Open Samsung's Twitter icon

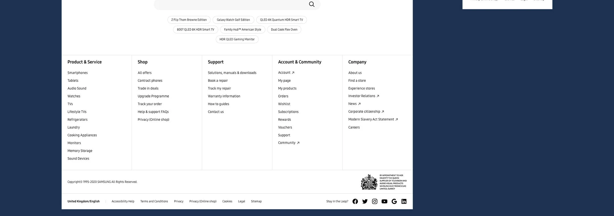pos(365,202)
